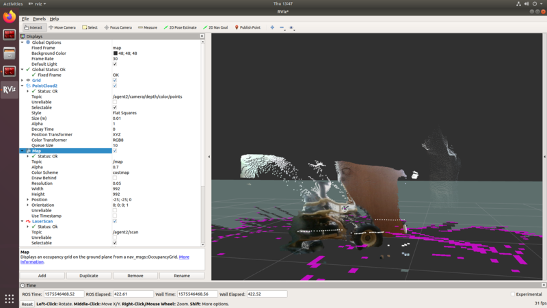This screenshot has width=547, height=308.
Task: Select the Interact tool
Action: (x=31, y=27)
